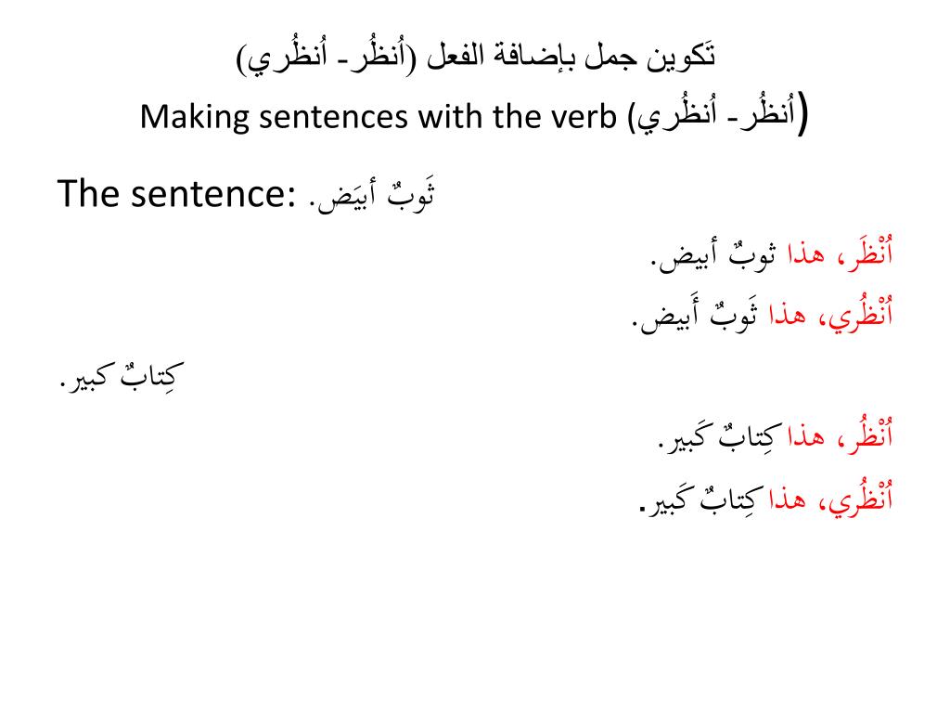
Task: Click the red word هذا in the first white-garment sentence
Action: pos(806,254)
